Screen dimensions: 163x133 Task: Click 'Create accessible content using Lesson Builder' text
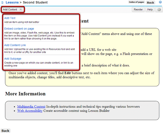76,111
